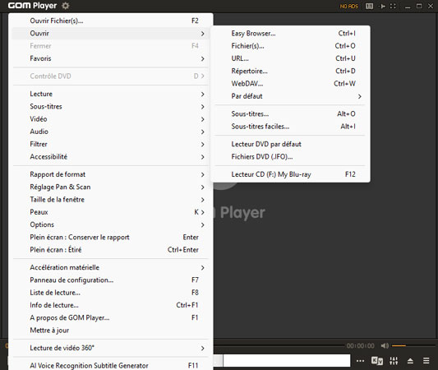Select Fichiers DVD (.IFO)...
438x370 pixels.
pos(290,157)
